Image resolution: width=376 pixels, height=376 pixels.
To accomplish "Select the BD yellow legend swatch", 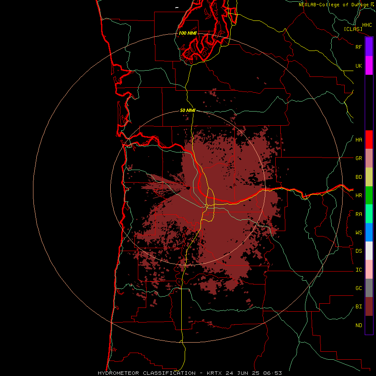I will pos(369,177).
